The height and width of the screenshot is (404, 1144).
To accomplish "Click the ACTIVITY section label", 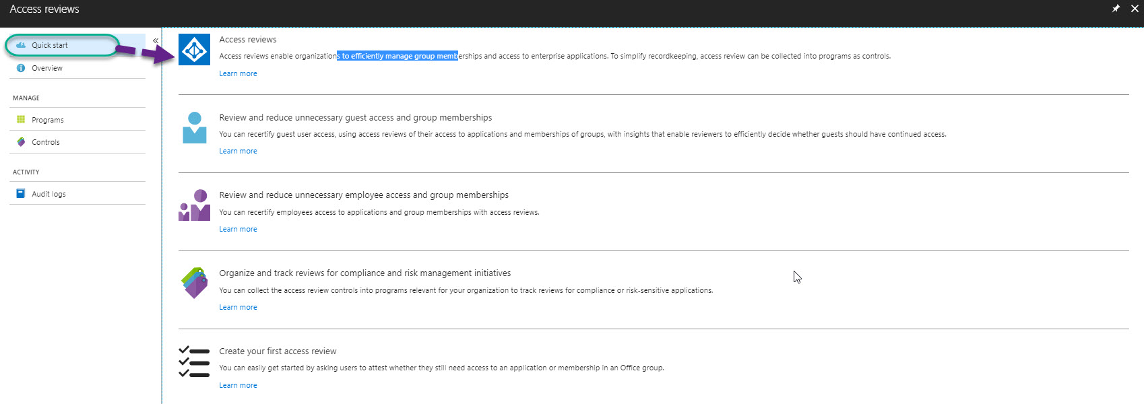I will [x=26, y=172].
